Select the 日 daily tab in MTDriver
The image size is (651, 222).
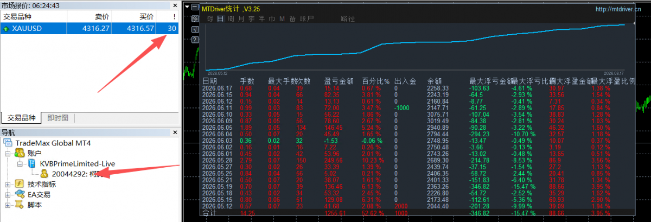pos(221,19)
